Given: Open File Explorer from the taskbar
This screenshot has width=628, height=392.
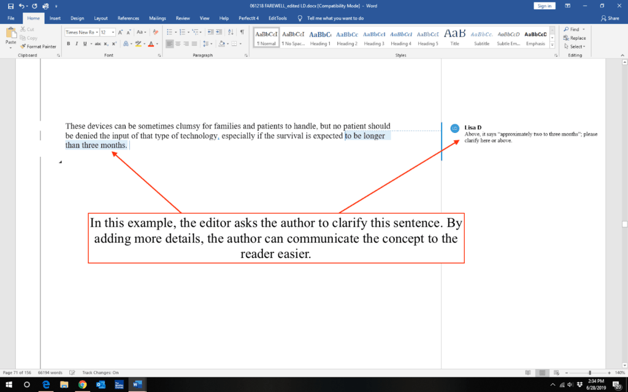Looking at the screenshot, I should click(64, 385).
